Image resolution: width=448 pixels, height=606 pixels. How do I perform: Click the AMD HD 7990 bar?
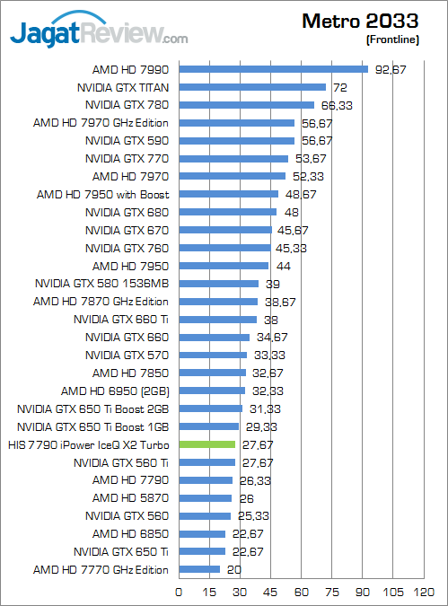coord(274,69)
